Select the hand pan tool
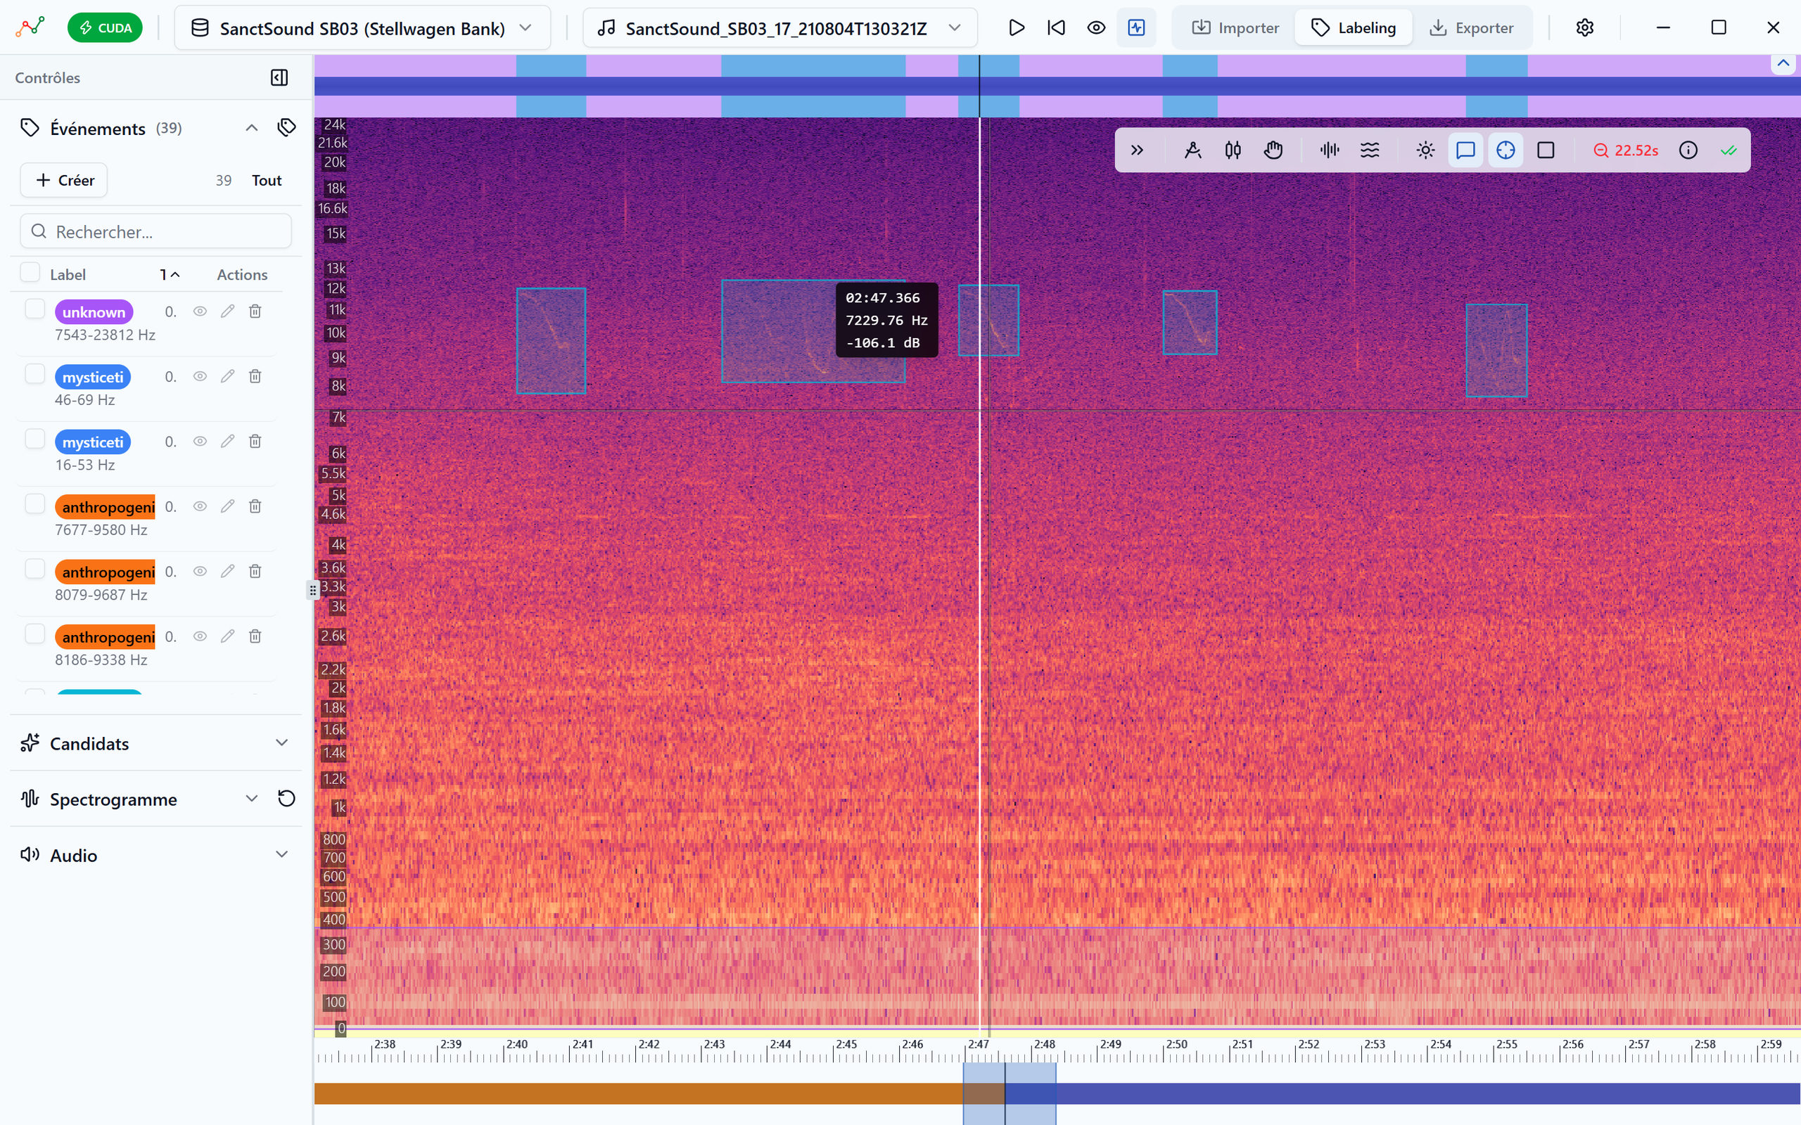 (x=1273, y=150)
